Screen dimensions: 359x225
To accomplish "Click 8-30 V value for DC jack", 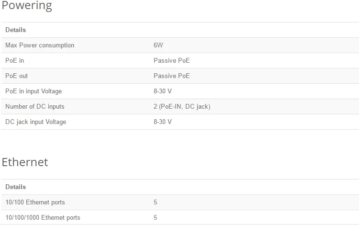I will point(163,122).
